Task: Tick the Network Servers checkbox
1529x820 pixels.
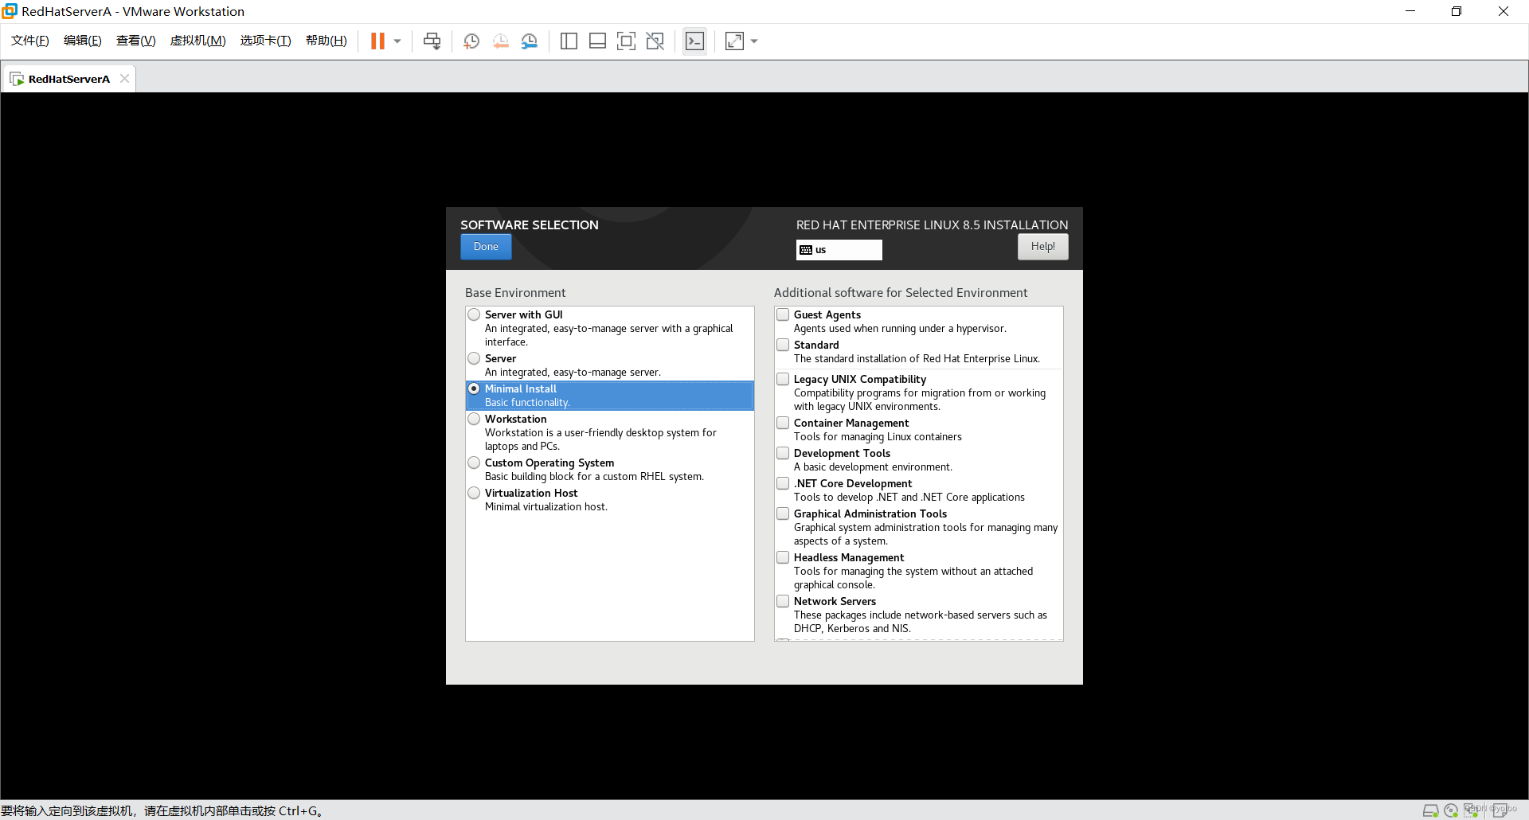Action: [783, 601]
